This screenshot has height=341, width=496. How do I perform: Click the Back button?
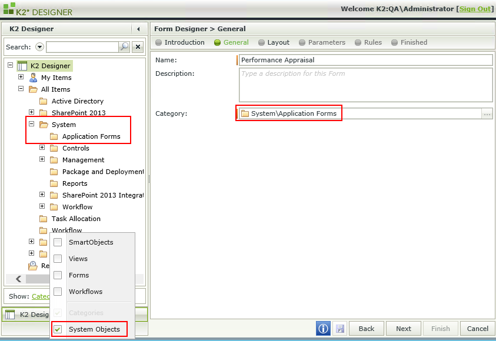tap(367, 329)
